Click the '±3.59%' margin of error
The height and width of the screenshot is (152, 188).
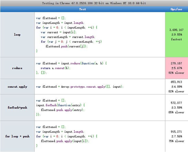[x=177, y=108]
